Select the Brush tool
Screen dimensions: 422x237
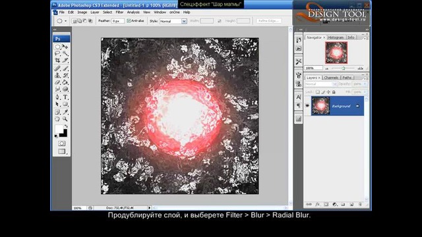(65, 68)
